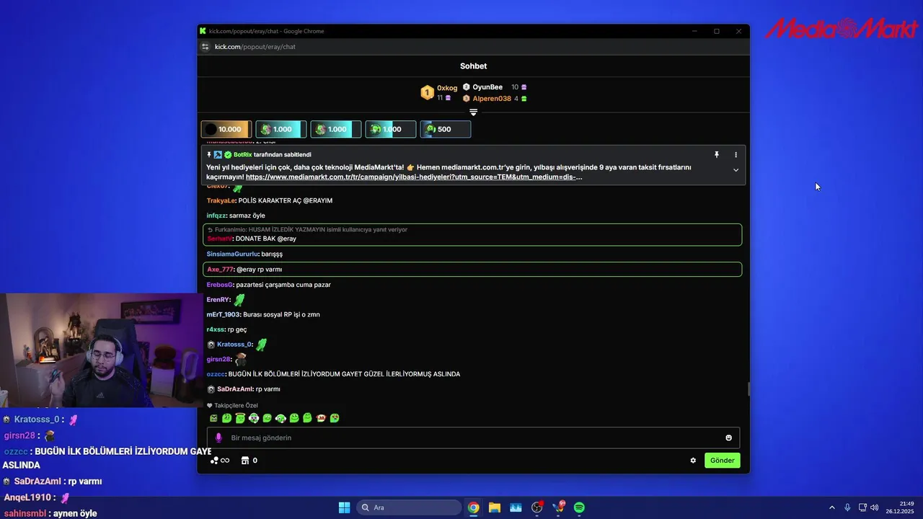
Task: Click username SinsiamaGururlu in chat
Action: 232,254
